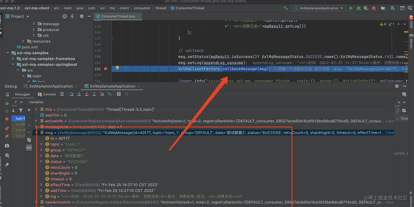Resume the program in the debug sidebar
Viewport: 414px width, 207px height.
tap(7, 104)
